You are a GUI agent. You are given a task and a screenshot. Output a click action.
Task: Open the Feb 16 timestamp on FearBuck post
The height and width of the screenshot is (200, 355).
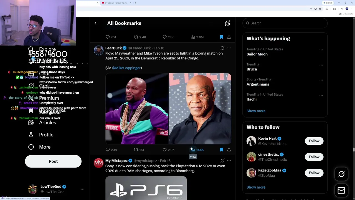click(159, 48)
